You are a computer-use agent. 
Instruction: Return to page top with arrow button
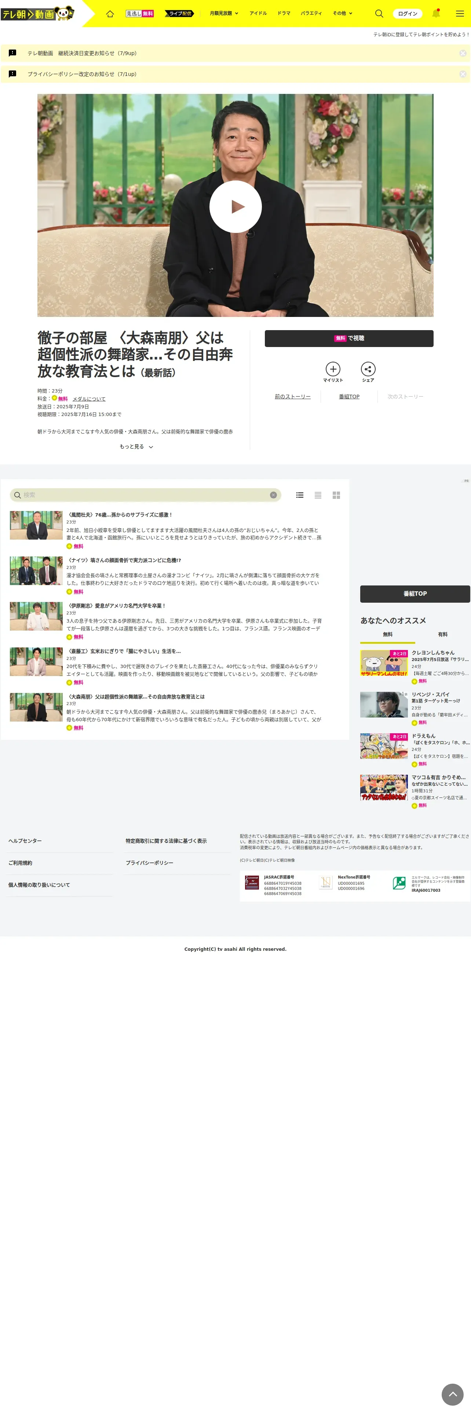[x=453, y=1394]
